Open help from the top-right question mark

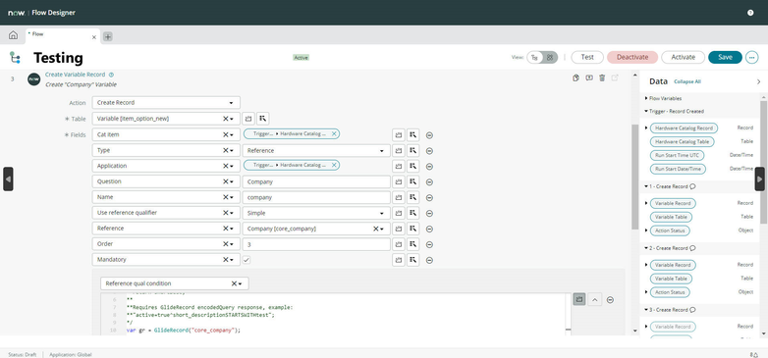750,13
